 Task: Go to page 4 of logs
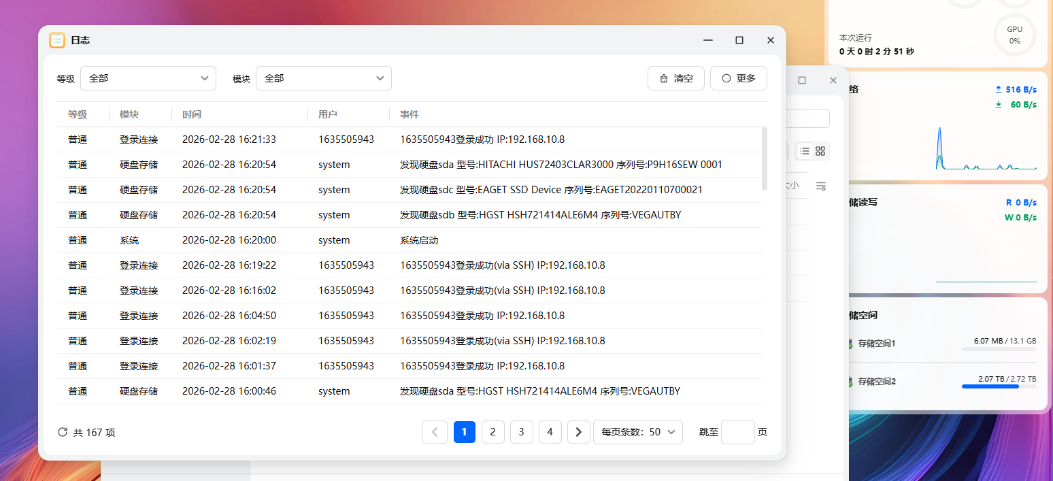coord(550,432)
